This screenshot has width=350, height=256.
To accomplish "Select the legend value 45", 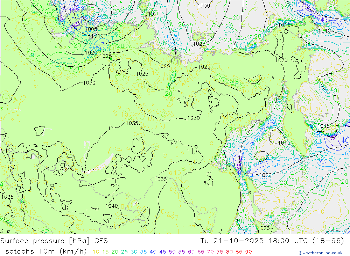I will tap(163, 252).
